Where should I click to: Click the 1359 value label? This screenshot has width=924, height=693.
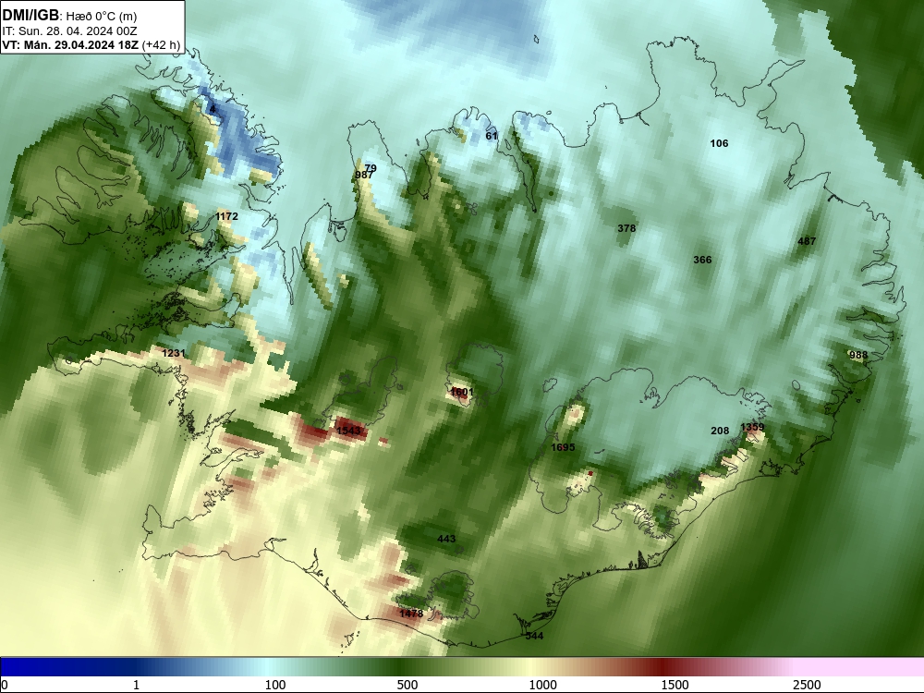tap(752, 427)
